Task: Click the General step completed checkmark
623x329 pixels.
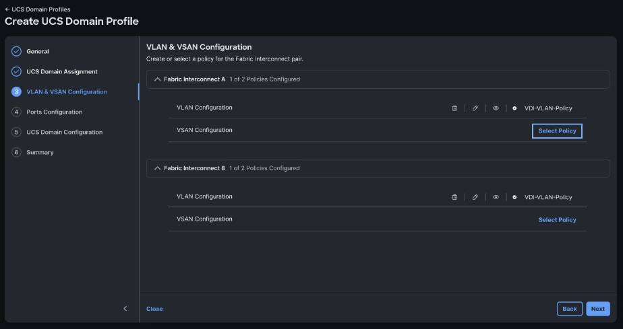Action: (x=16, y=52)
